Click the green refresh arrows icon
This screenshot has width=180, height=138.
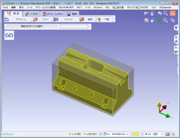coord(159,20)
